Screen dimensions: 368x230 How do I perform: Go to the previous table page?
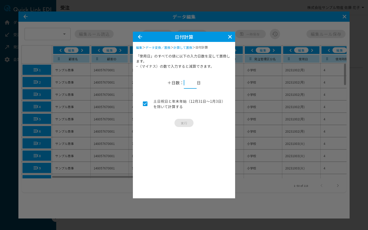pyautogui.click(x=321, y=186)
